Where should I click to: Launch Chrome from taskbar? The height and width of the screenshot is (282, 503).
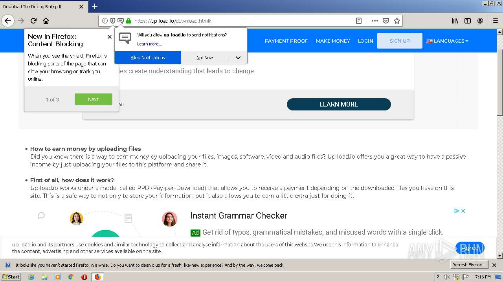click(x=71, y=277)
